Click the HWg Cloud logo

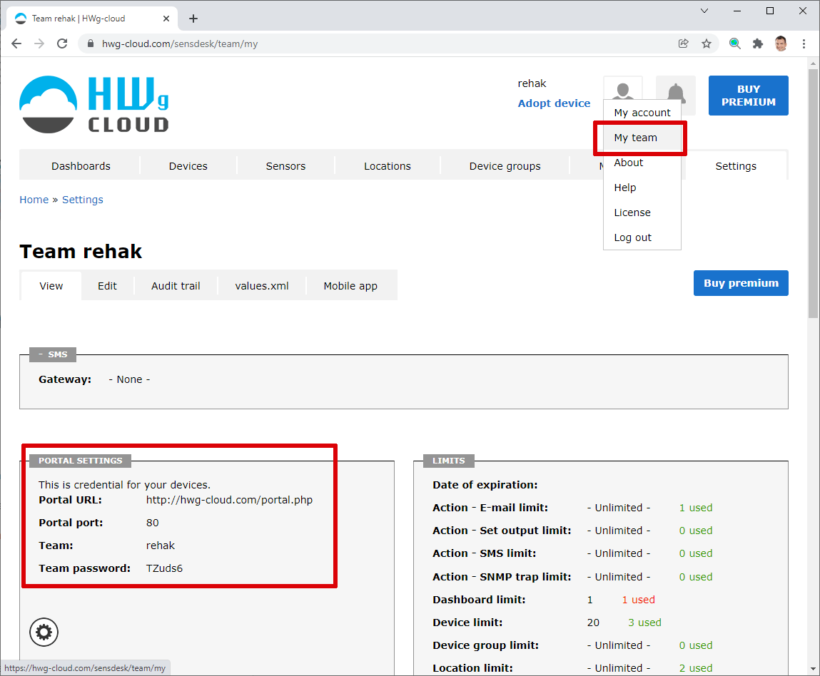tap(94, 105)
